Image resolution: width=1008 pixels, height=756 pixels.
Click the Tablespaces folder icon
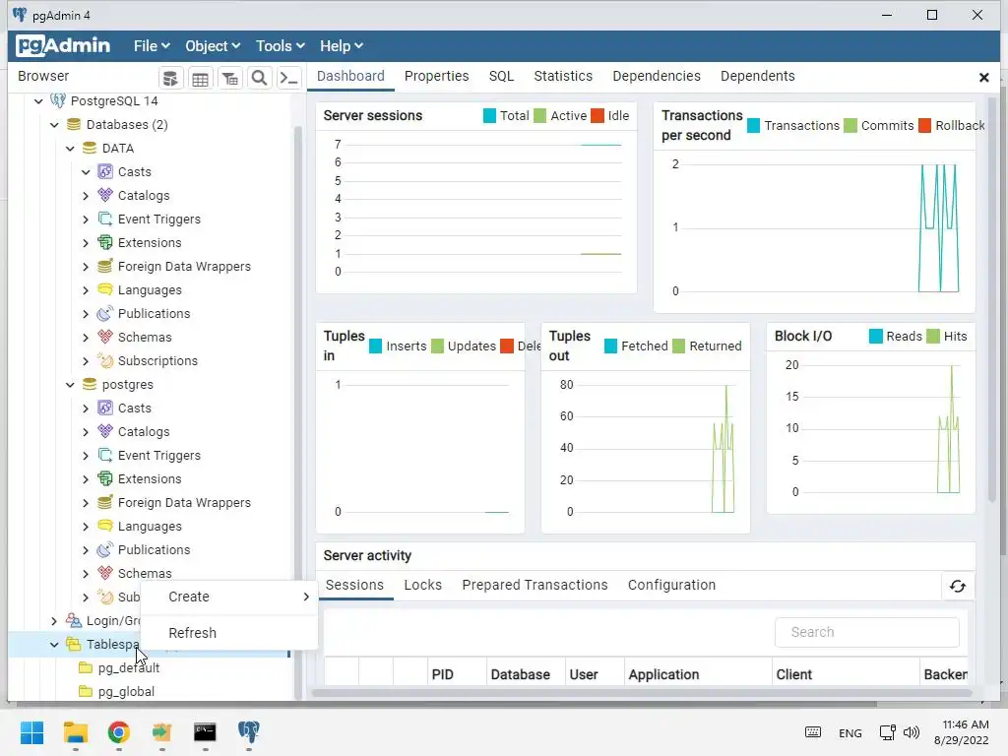pos(74,644)
